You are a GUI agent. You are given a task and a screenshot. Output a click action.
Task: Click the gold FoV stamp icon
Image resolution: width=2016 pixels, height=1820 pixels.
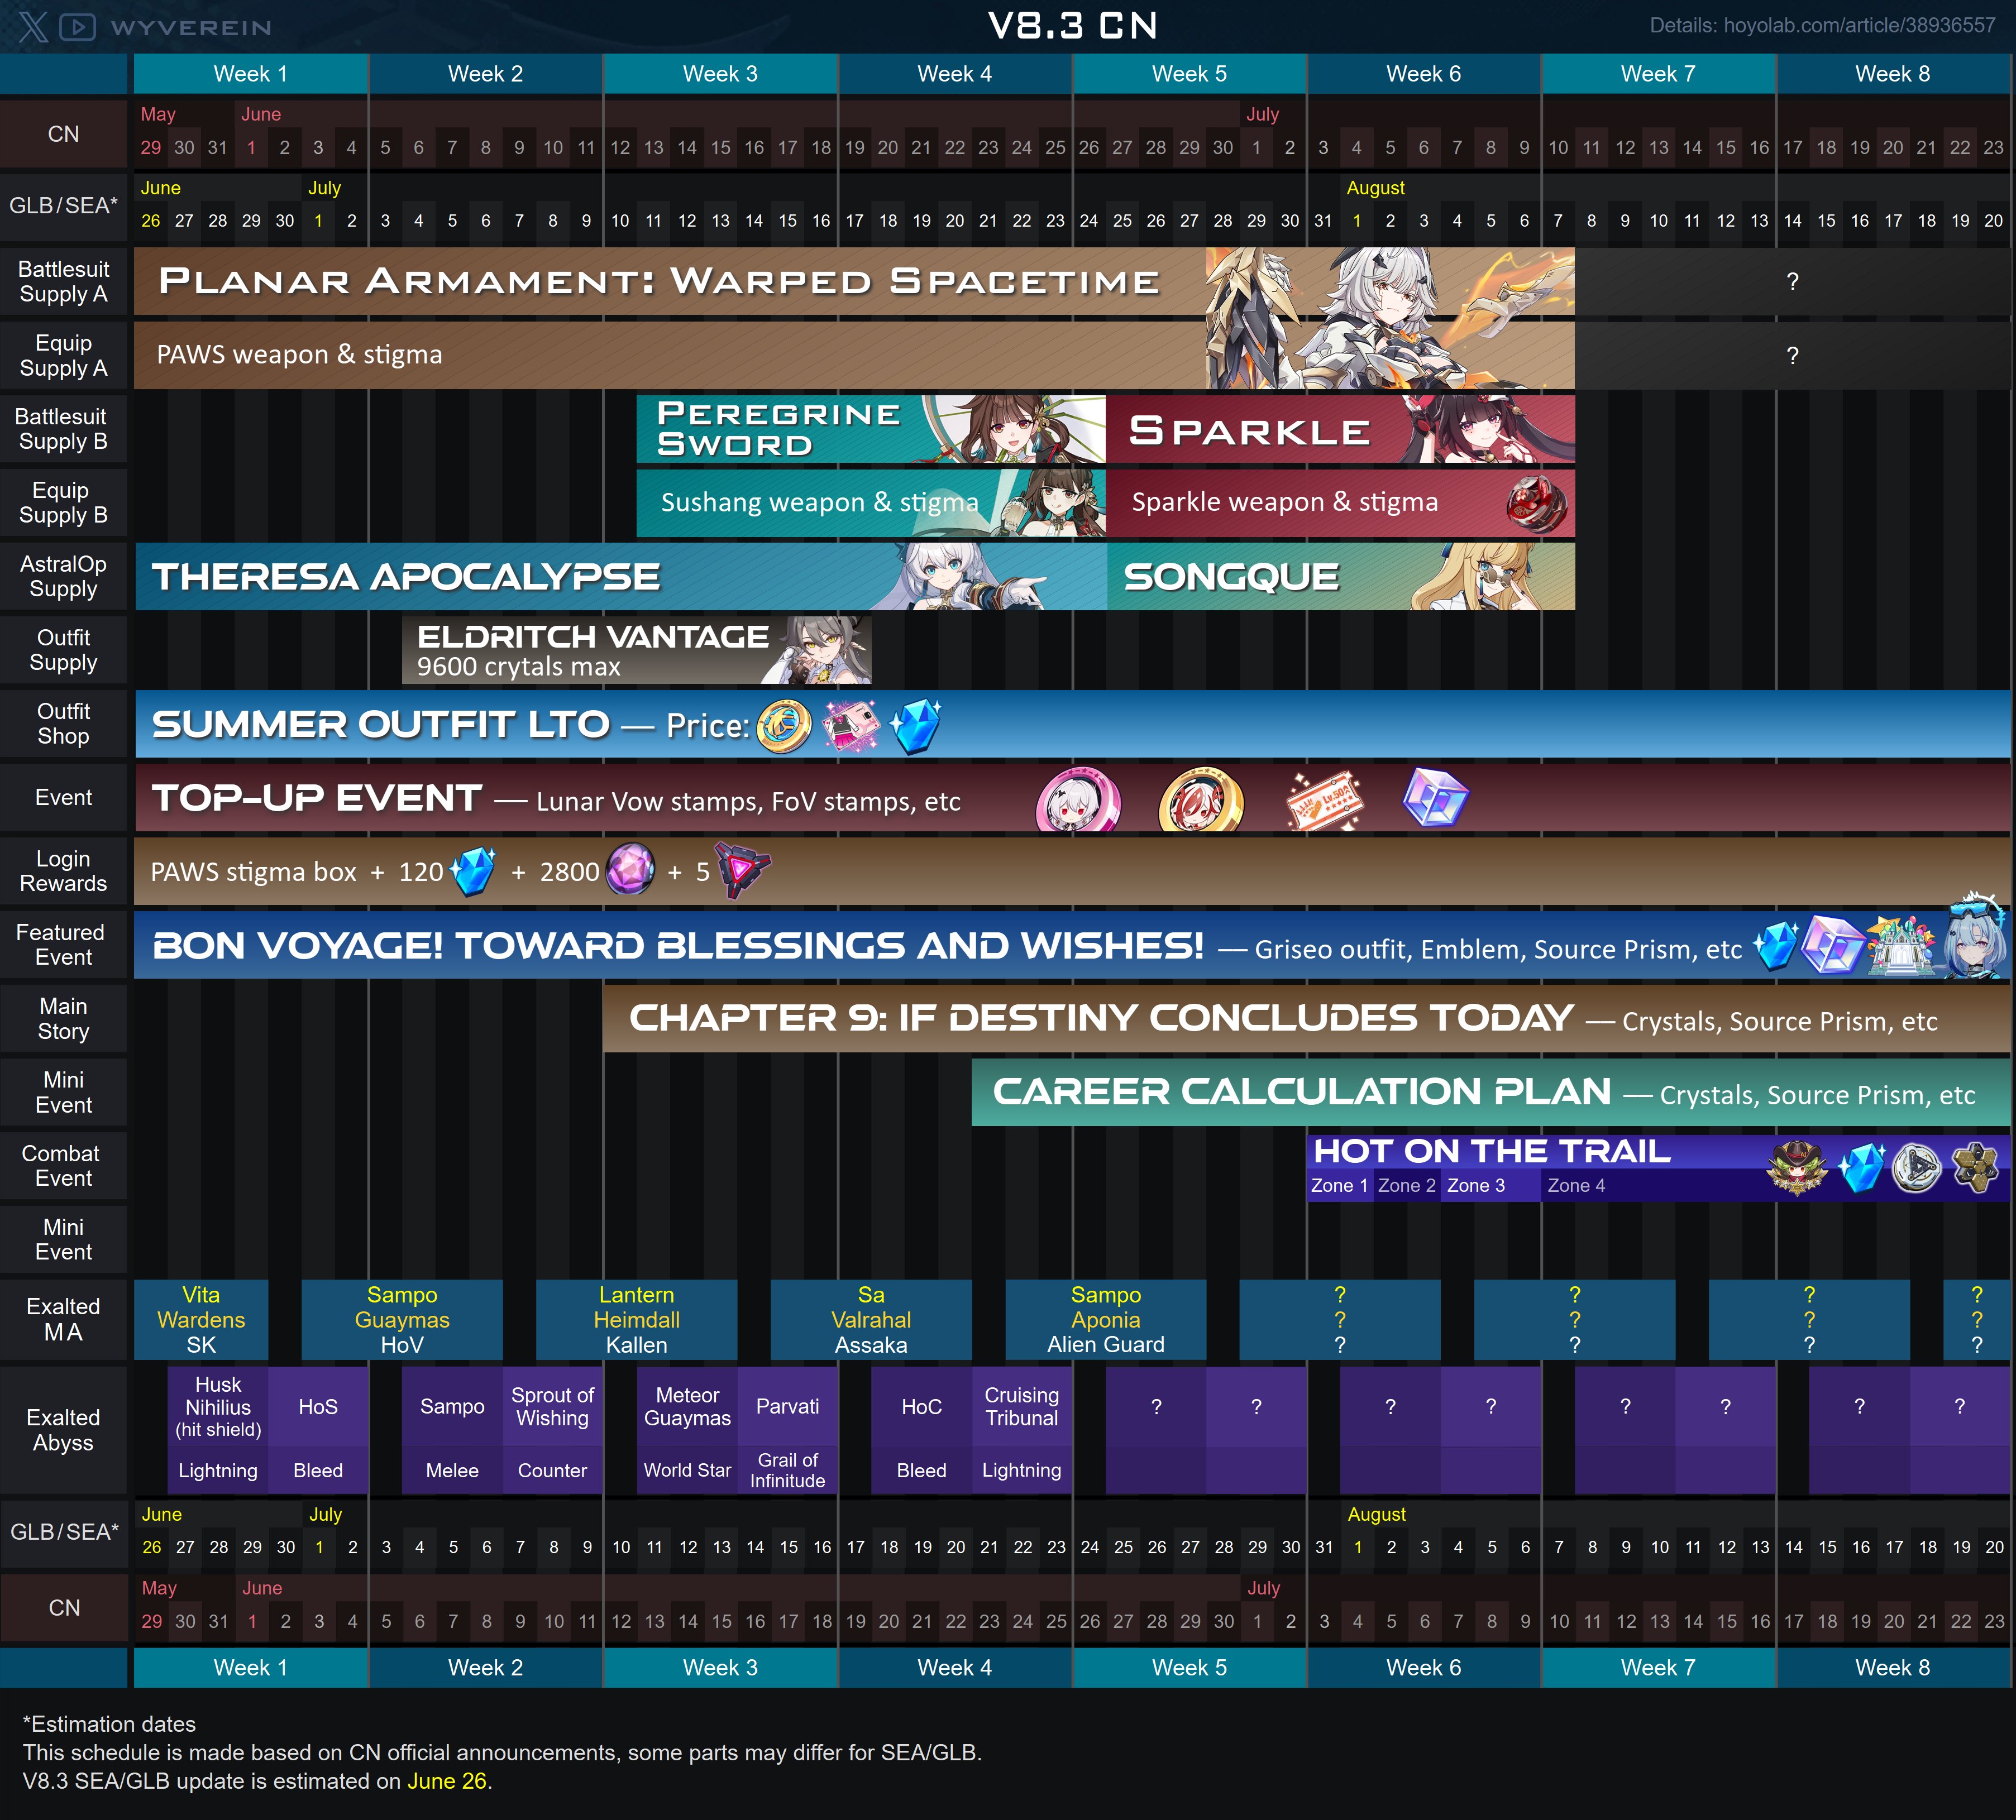point(1201,799)
